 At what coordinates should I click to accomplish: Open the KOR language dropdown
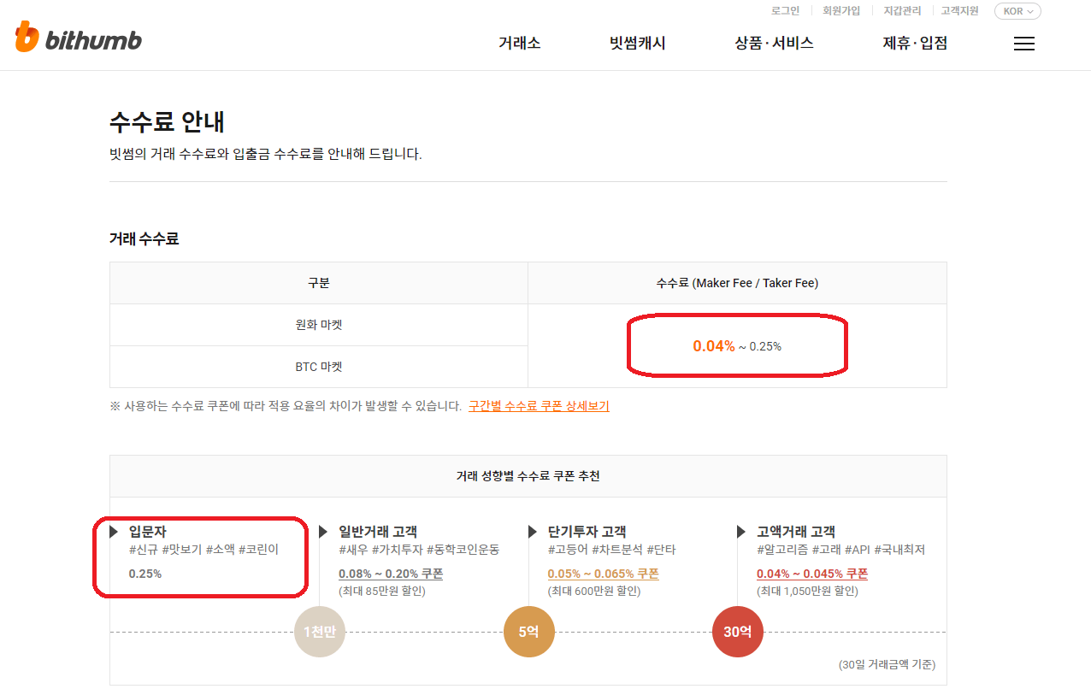coord(1017,11)
